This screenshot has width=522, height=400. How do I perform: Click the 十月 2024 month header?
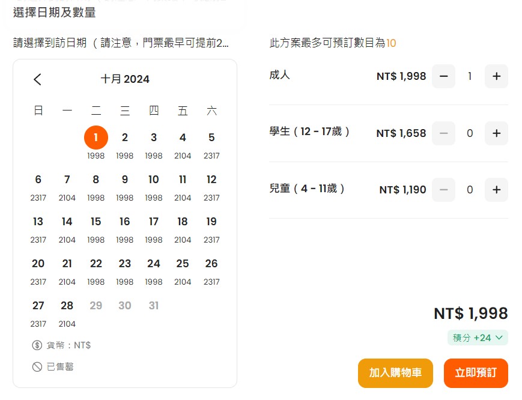pos(125,79)
